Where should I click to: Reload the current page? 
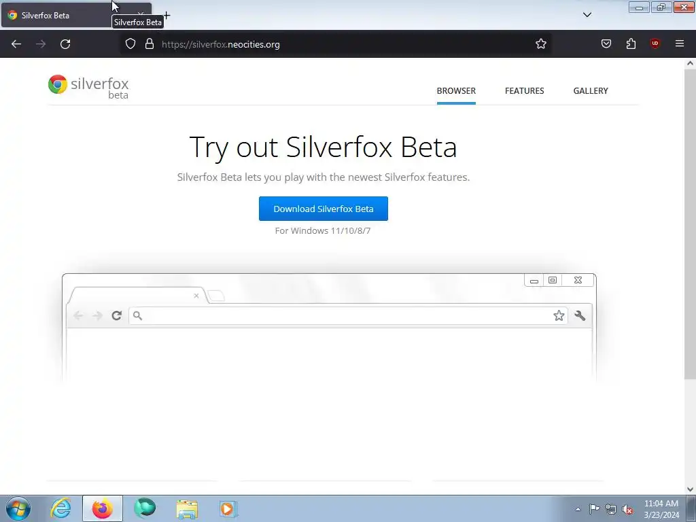point(65,44)
